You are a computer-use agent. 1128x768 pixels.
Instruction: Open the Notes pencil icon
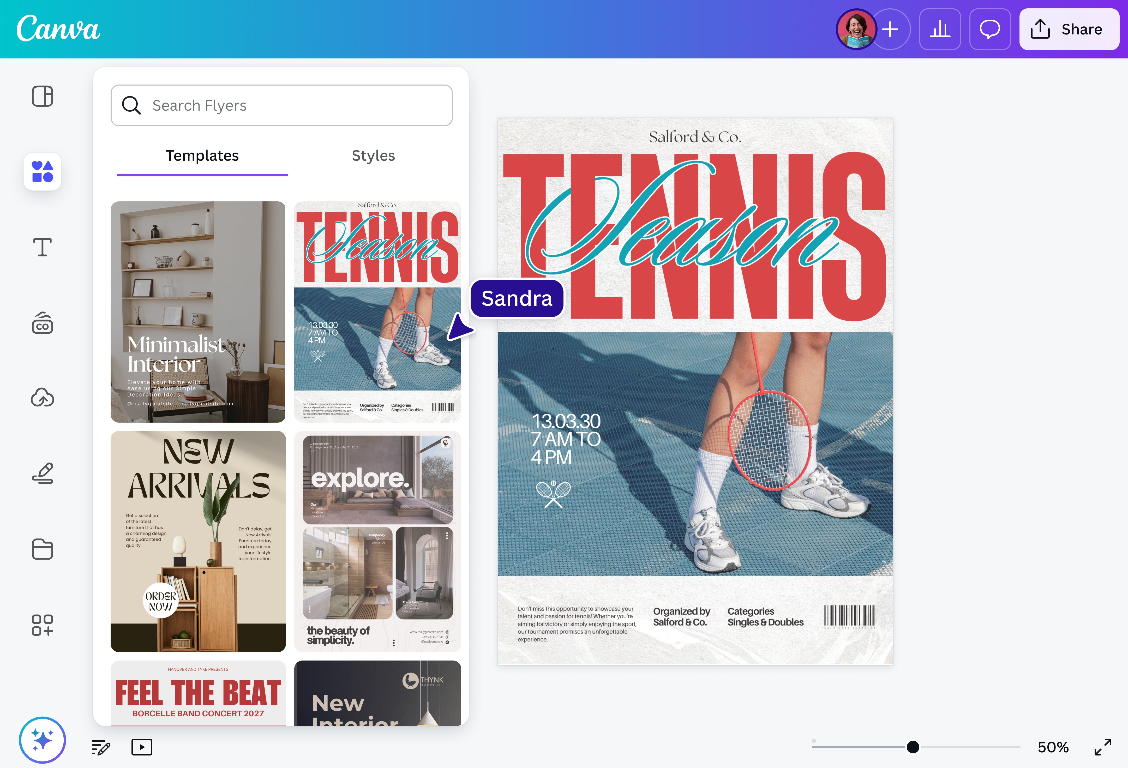[x=101, y=747]
